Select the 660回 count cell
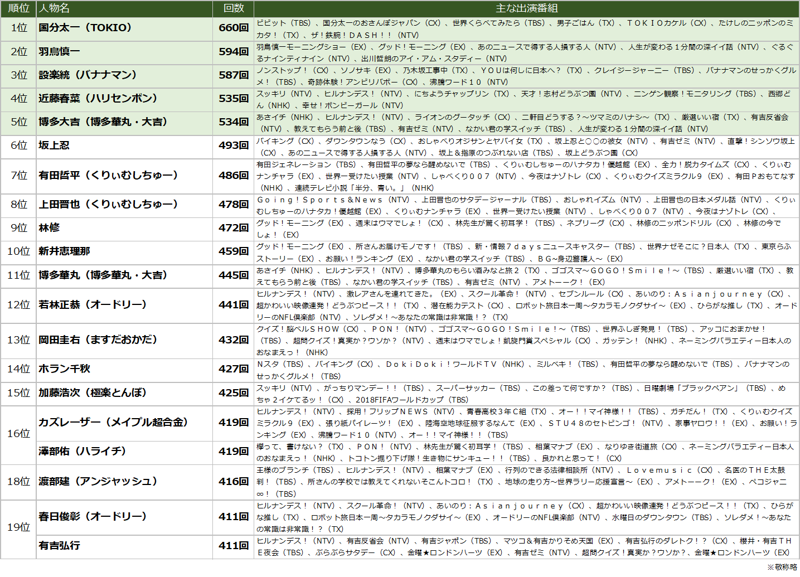800x577 pixels. [x=233, y=28]
